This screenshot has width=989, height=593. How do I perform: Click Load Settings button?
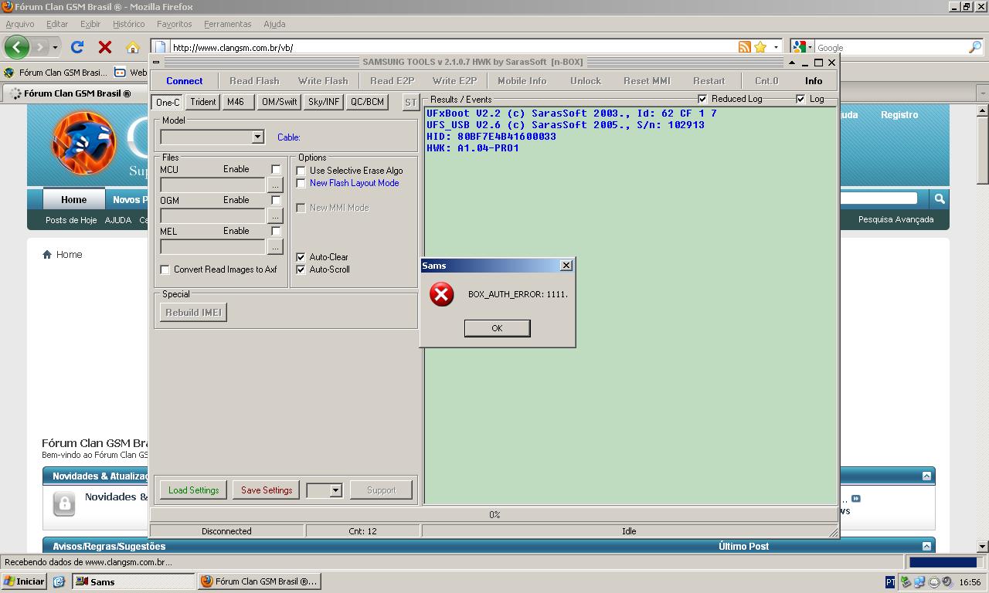[x=193, y=490]
